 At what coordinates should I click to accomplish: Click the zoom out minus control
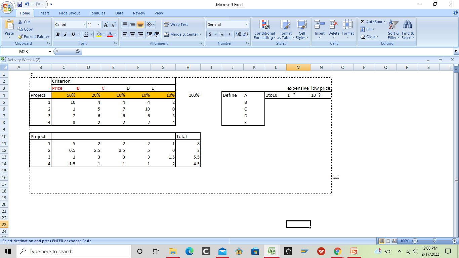pyautogui.click(x=415, y=241)
